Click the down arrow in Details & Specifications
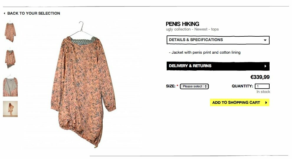Image resolution: width=292 pixels, height=159 pixels. [265, 40]
